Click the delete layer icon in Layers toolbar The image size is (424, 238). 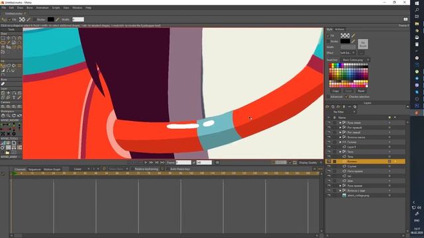click(344, 107)
